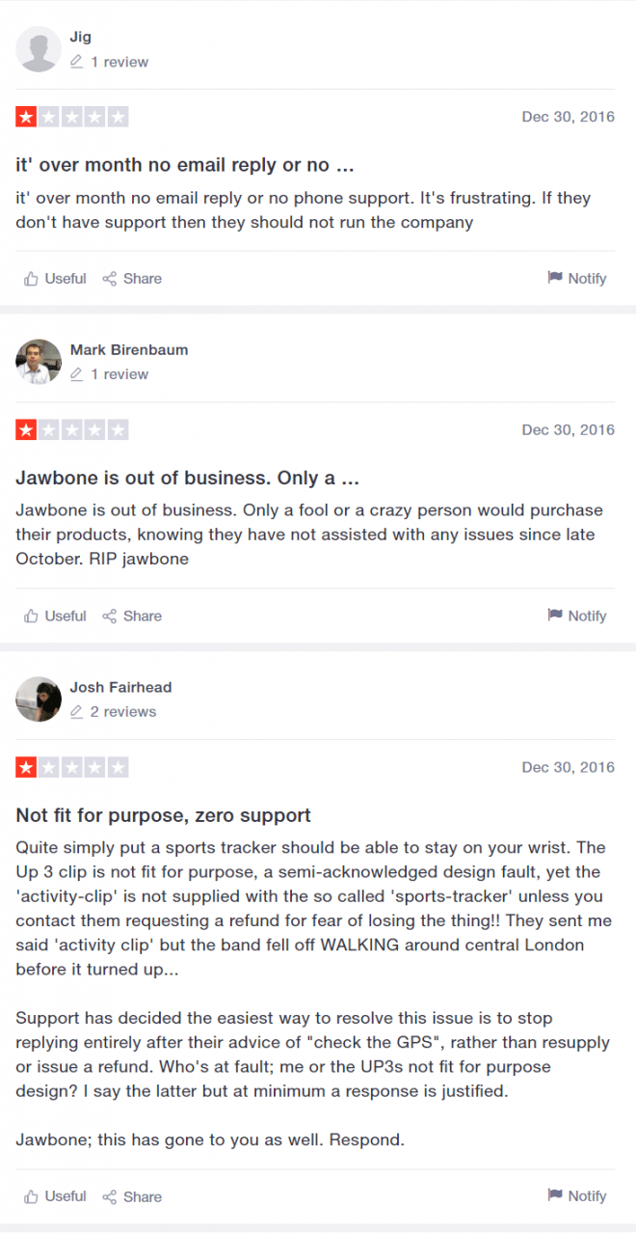Click thumbs-up icon on Mark Birenbaum's review
The height and width of the screenshot is (1235, 636).
click(31, 616)
